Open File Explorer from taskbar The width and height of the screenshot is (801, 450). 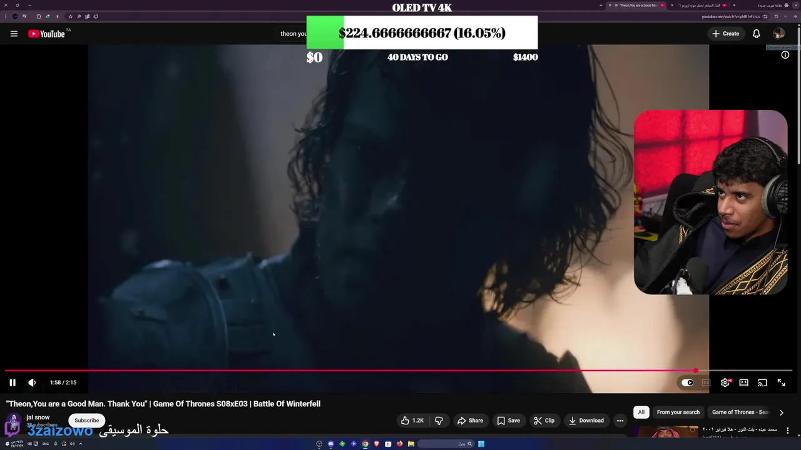tap(411, 444)
